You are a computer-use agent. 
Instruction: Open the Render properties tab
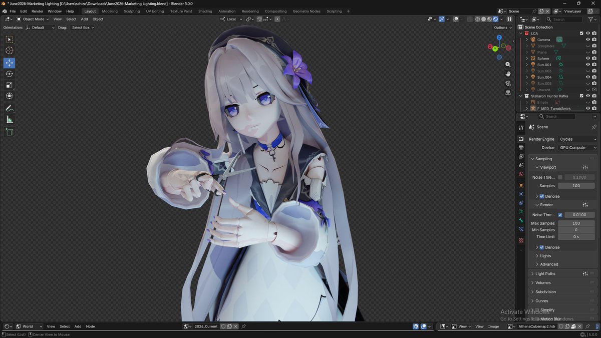tap(521, 139)
